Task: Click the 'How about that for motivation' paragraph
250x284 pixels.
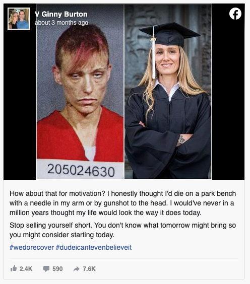Action: click(123, 203)
